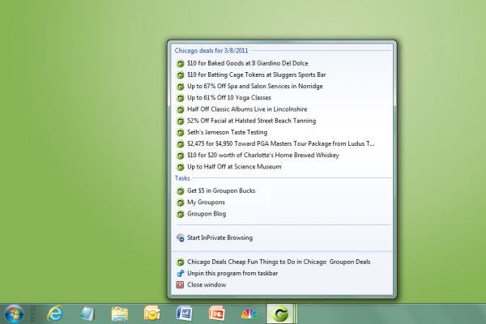Screen dimensions: 486x324
Task: Open the Windows Start orb
Action: pyautogui.click(x=14, y=314)
